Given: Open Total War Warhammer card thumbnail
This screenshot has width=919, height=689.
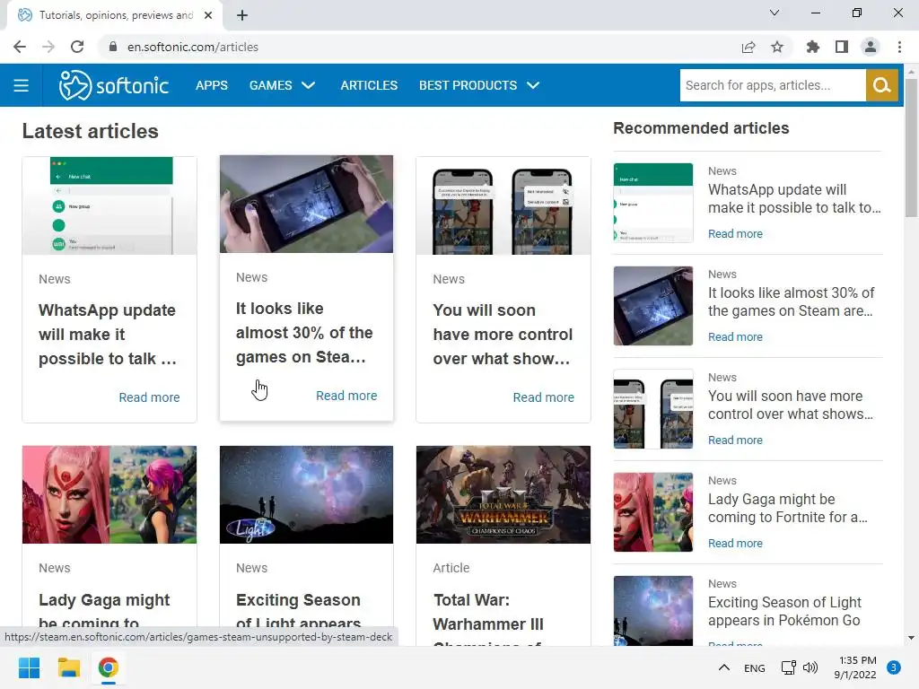Looking at the screenshot, I should tap(503, 494).
